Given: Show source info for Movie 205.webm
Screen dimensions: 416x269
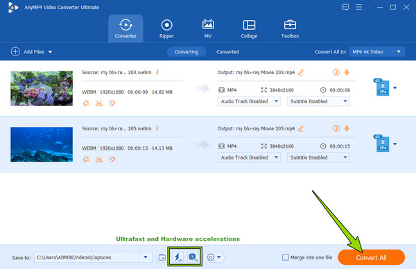Looking at the screenshot, I should click(157, 128).
